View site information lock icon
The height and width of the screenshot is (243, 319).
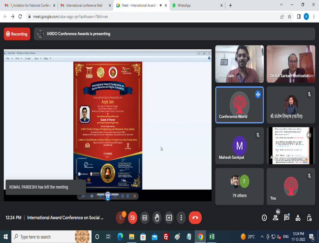tap(29, 17)
